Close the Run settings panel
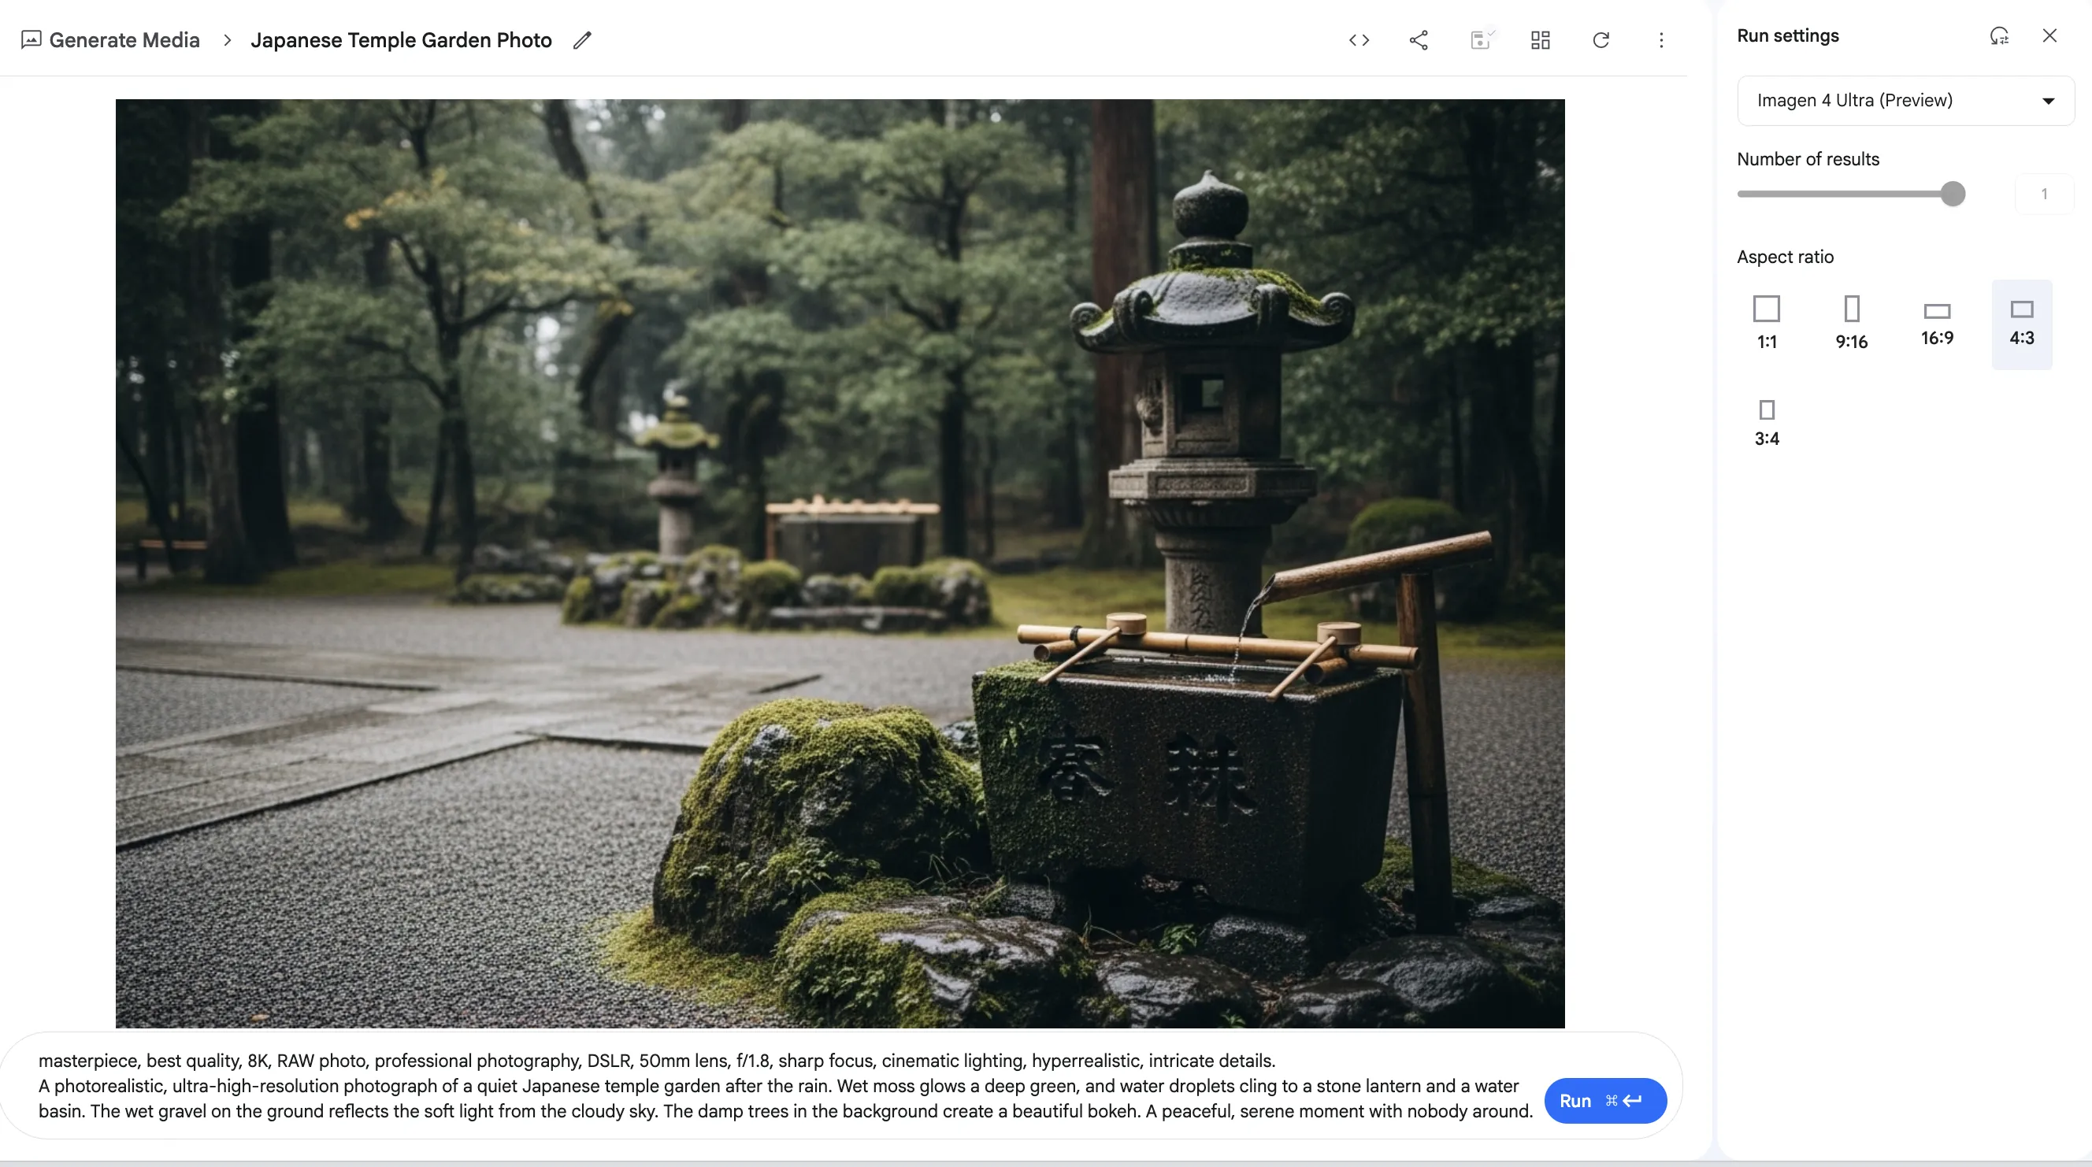The image size is (2092, 1167). click(2049, 35)
